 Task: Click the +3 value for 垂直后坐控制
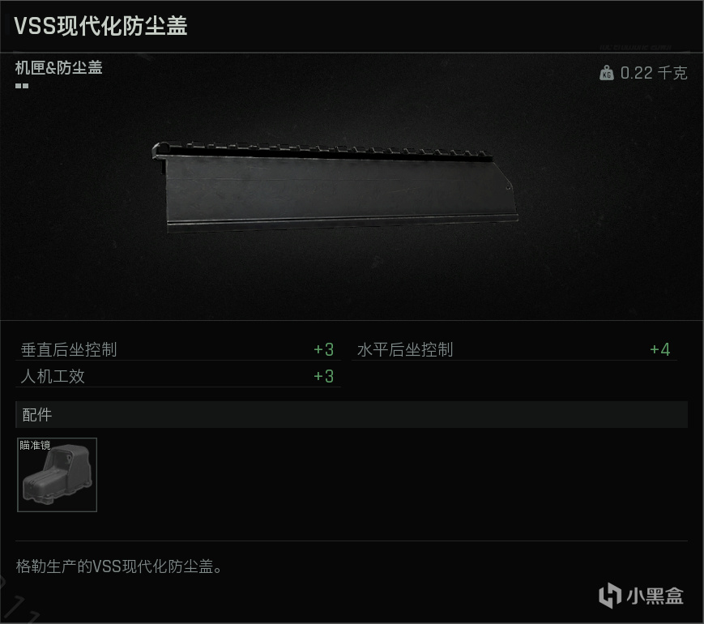(x=324, y=349)
